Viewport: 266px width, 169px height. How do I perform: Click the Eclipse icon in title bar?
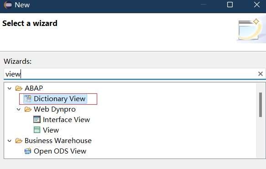tap(8, 5)
